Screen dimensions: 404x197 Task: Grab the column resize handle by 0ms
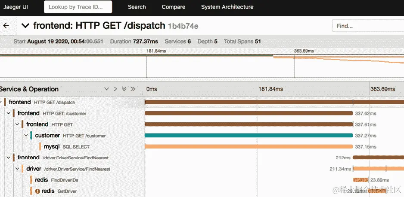coord(141,93)
